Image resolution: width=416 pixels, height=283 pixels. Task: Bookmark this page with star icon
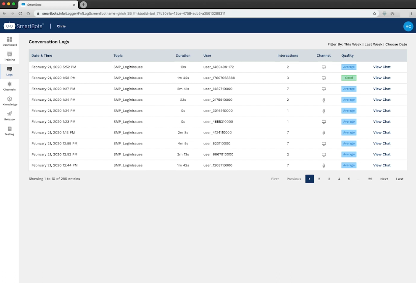click(x=374, y=13)
